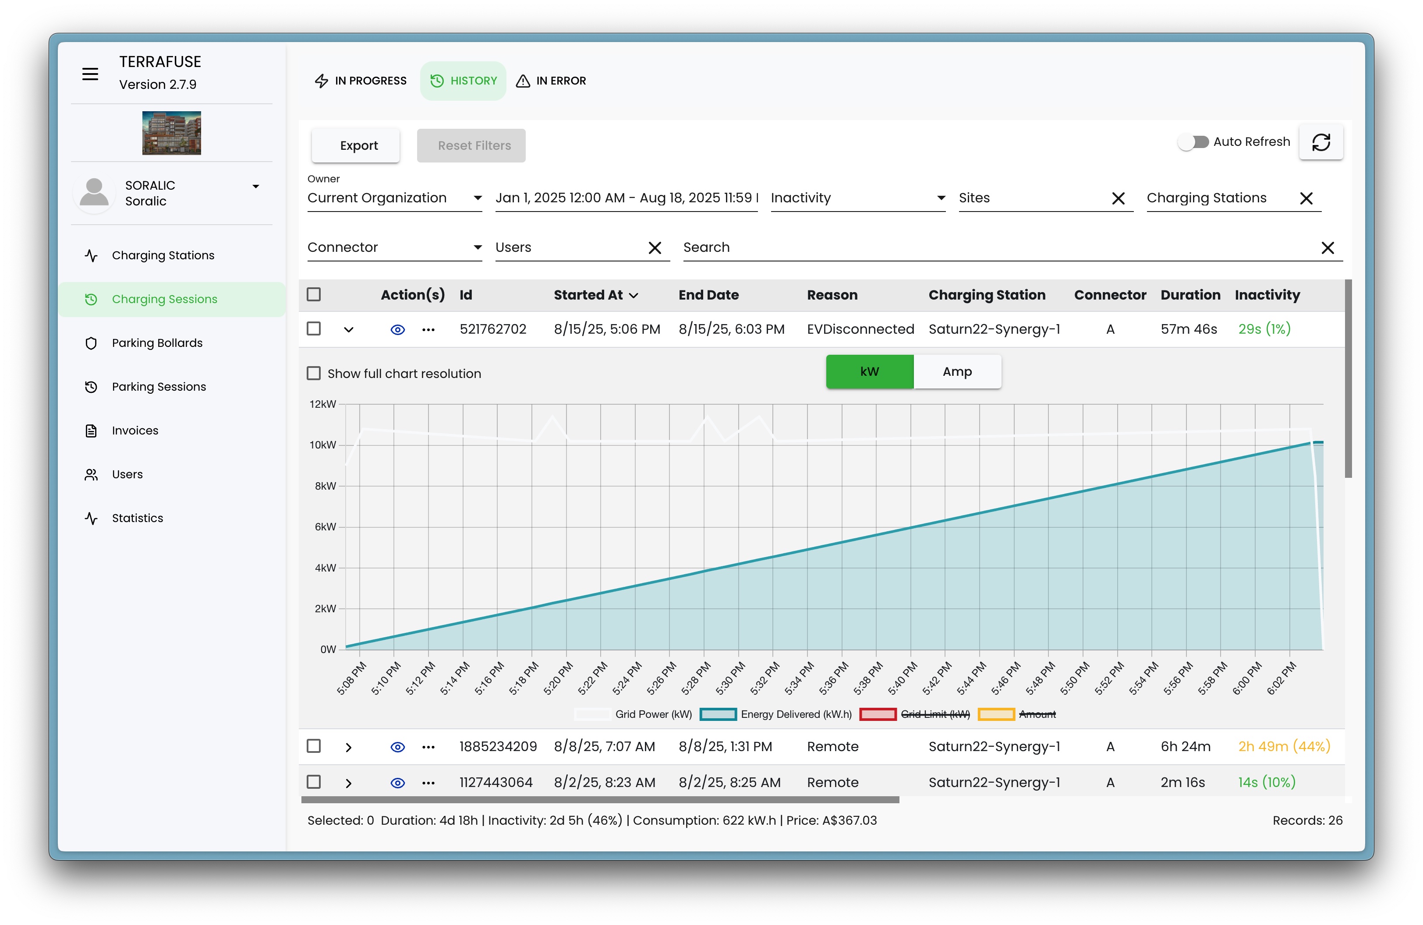1423x925 pixels.
Task: Click the refresh icon button
Action: point(1321,142)
